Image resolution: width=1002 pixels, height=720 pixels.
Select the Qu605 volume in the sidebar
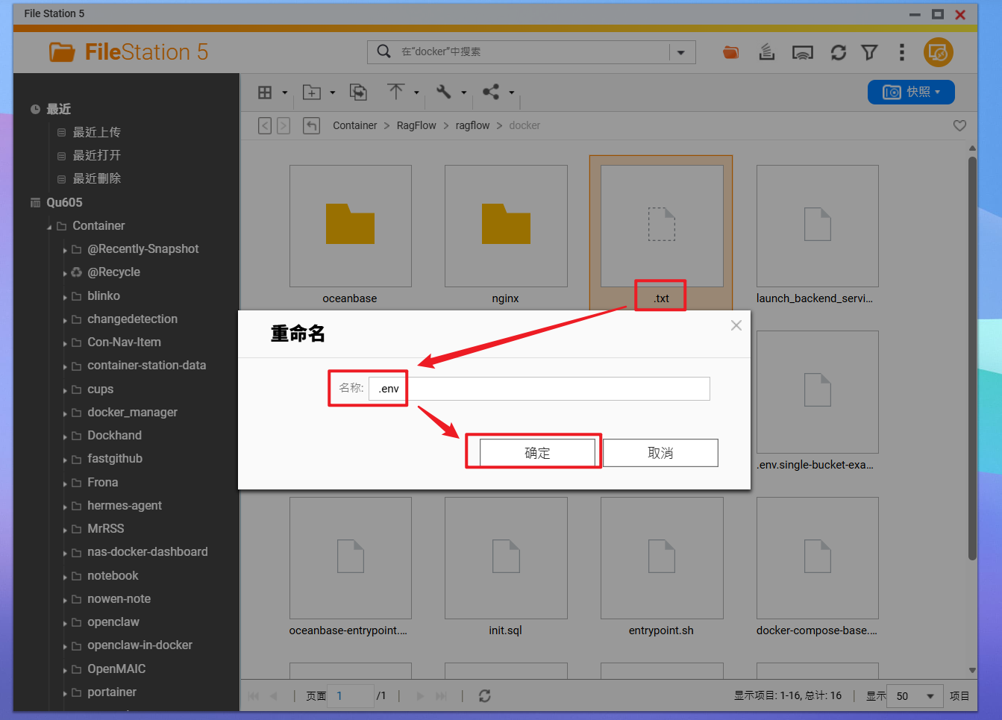(64, 202)
